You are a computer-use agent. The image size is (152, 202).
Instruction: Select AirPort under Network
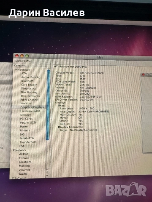point(24,154)
